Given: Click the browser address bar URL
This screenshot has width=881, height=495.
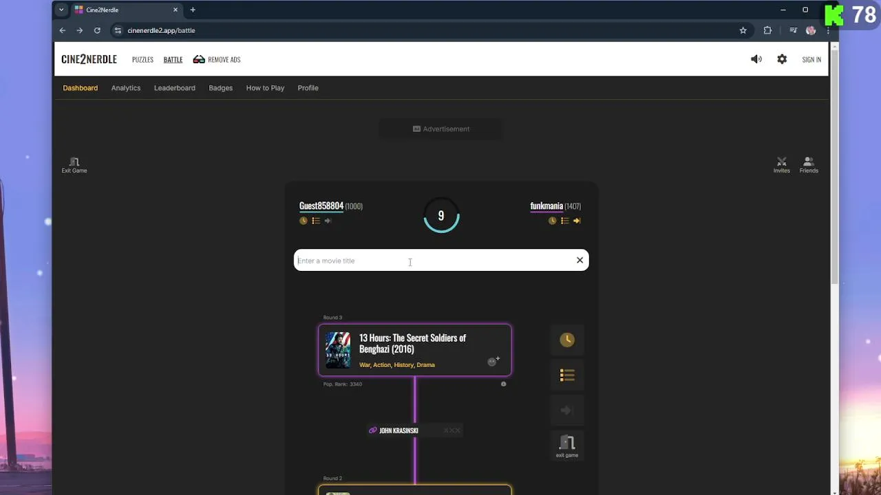Looking at the screenshot, I should pyautogui.click(x=161, y=30).
